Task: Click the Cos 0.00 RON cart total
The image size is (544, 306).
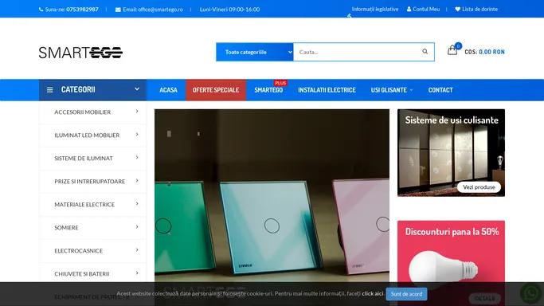Action: (x=484, y=52)
